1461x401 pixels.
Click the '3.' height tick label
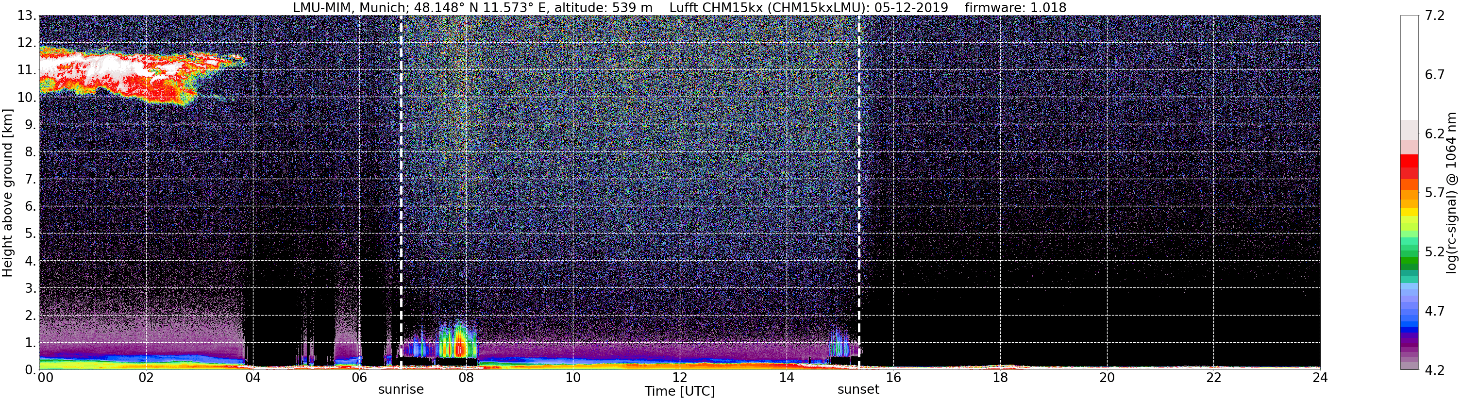tap(30, 288)
